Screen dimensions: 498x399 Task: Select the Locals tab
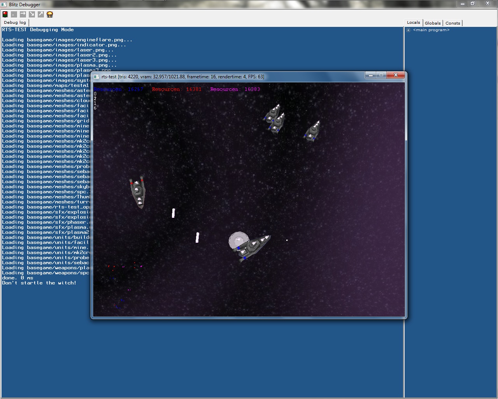(x=413, y=23)
